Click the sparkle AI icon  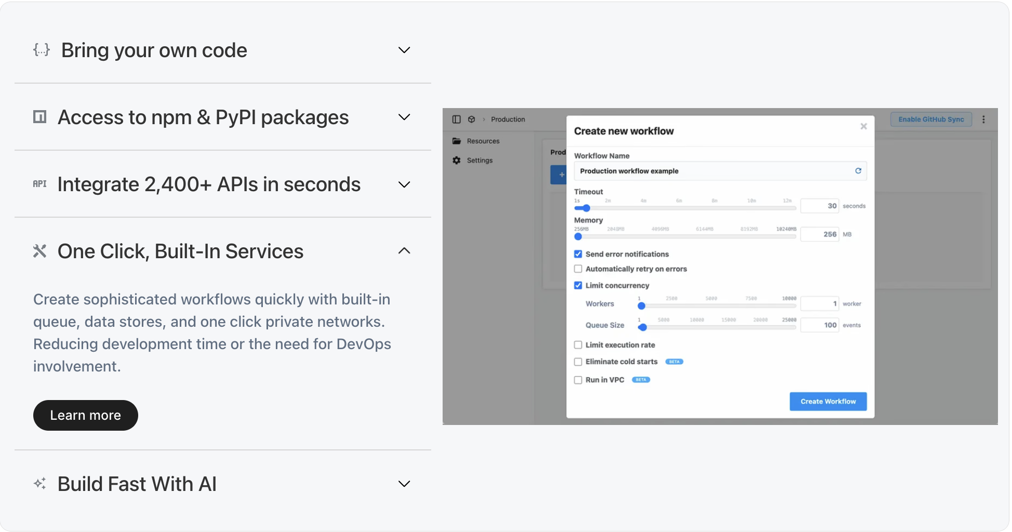click(x=40, y=484)
